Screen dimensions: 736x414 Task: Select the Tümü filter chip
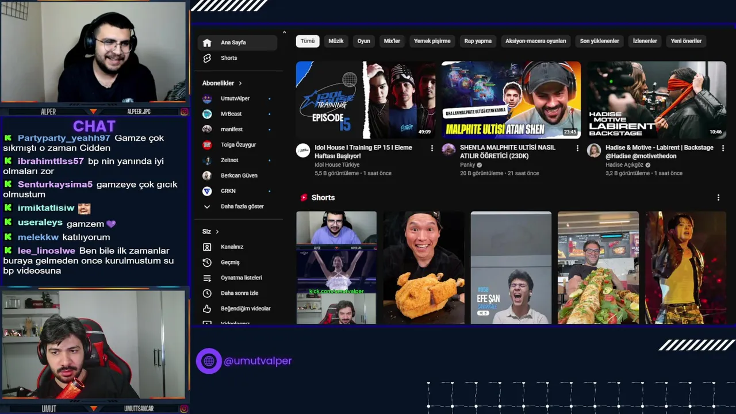coord(308,41)
